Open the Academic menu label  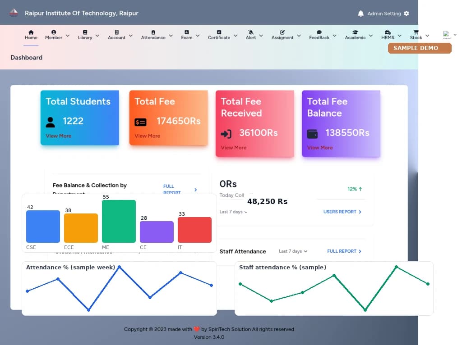355,38
